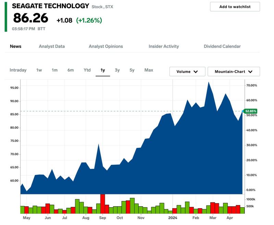
Task: Open Dividend Calendar tab
Action: tap(222, 46)
